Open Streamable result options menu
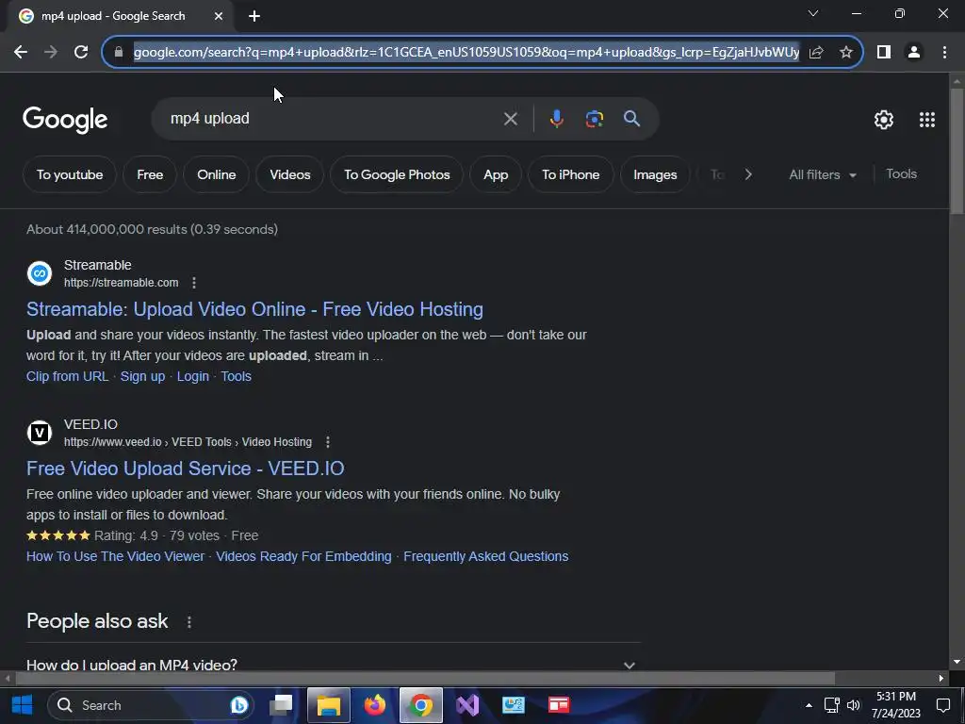The height and width of the screenshot is (724, 965). tap(194, 283)
